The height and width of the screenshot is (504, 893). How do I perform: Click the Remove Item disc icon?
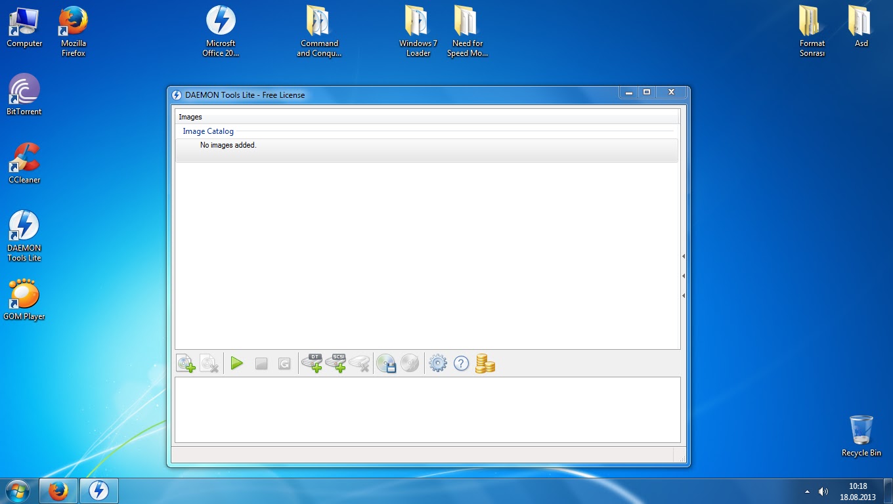click(209, 364)
